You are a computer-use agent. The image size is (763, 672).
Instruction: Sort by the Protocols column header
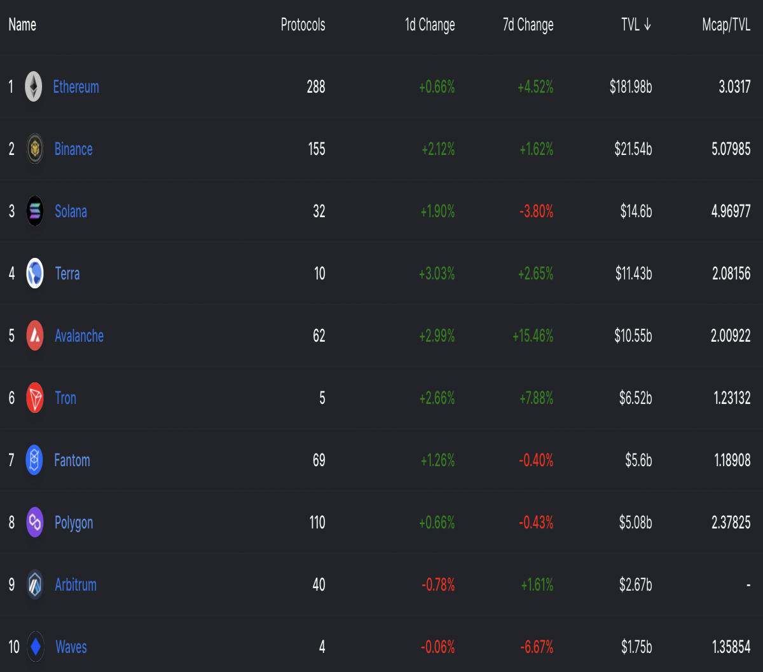click(303, 25)
